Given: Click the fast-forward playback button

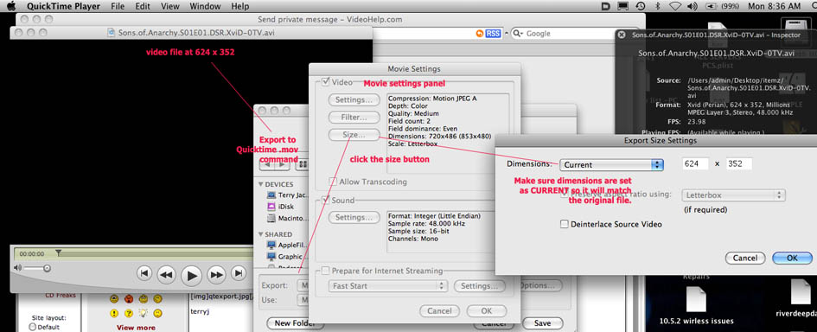Looking at the screenshot, I should click(x=216, y=273).
